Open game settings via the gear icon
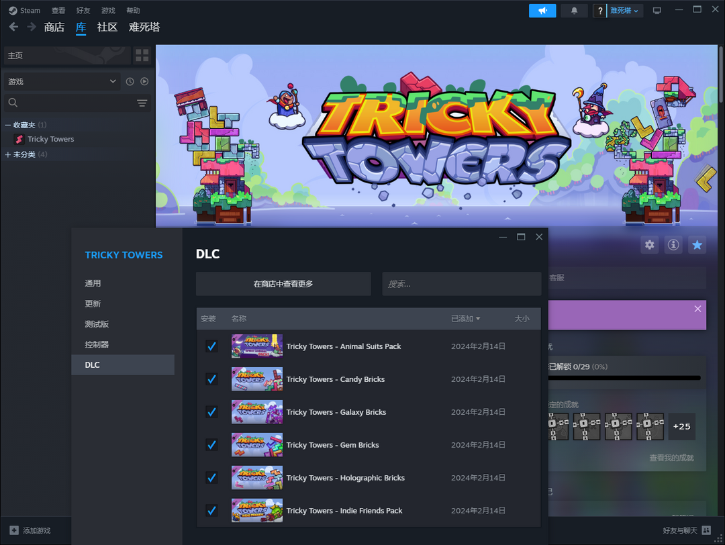This screenshot has width=725, height=545. coord(649,245)
